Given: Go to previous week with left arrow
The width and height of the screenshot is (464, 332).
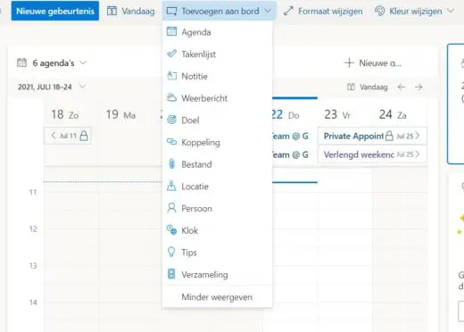Looking at the screenshot, I should coord(402,87).
